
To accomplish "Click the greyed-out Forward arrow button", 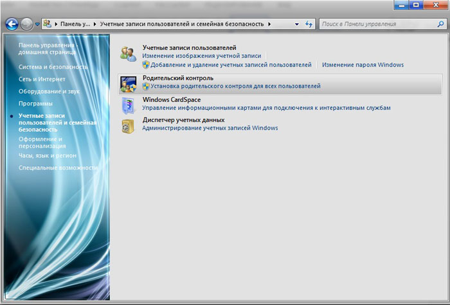I will click(x=27, y=24).
